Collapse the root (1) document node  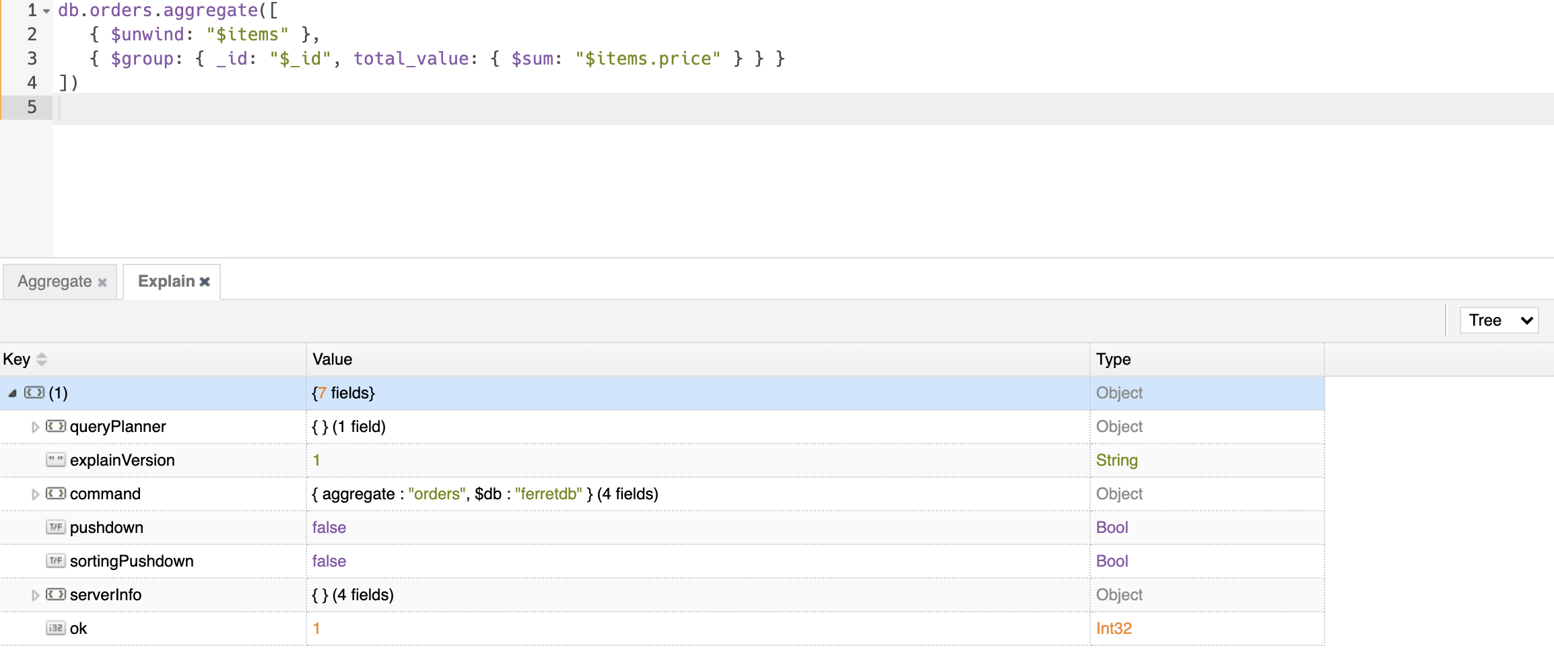(12, 394)
